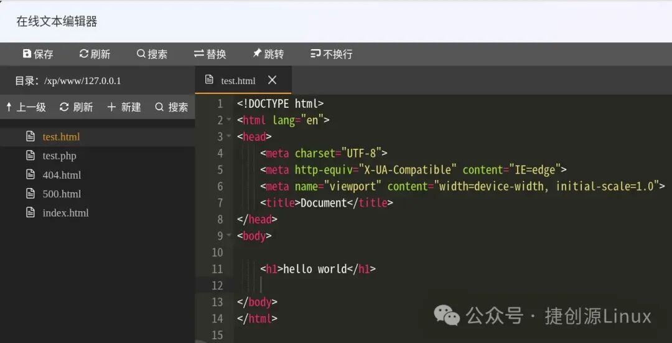672x343 pixels.
Task: Click the 新建 plus icon
Action: coord(111,106)
